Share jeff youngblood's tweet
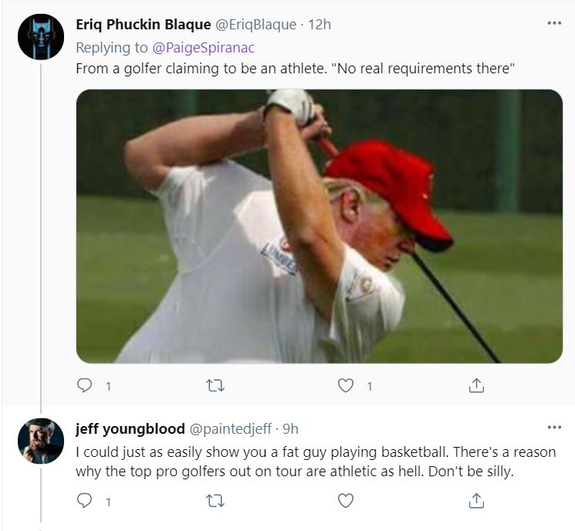The image size is (575, 531). tap(476, 502)
